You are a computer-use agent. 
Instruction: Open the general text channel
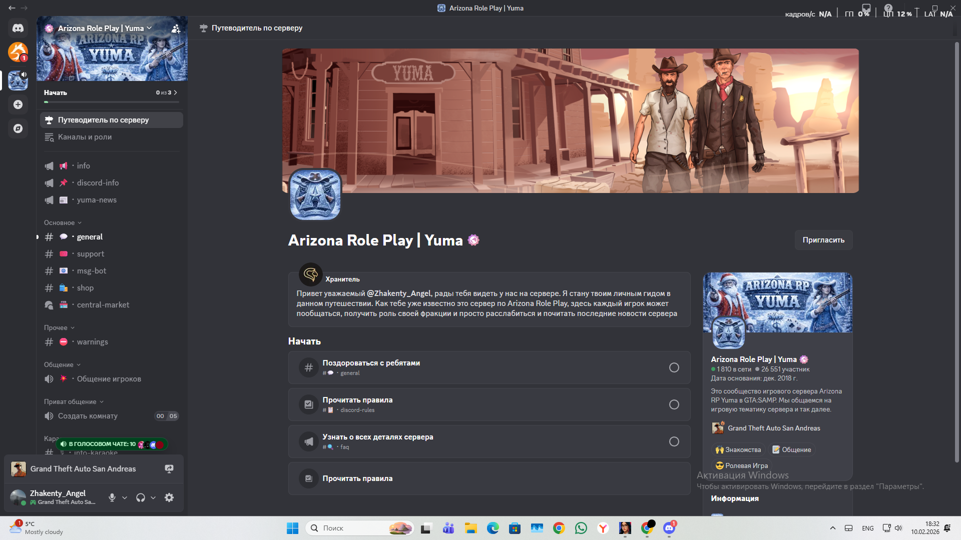pos(112,237)
